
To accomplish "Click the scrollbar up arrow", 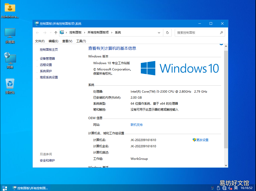I will (226, 46).
